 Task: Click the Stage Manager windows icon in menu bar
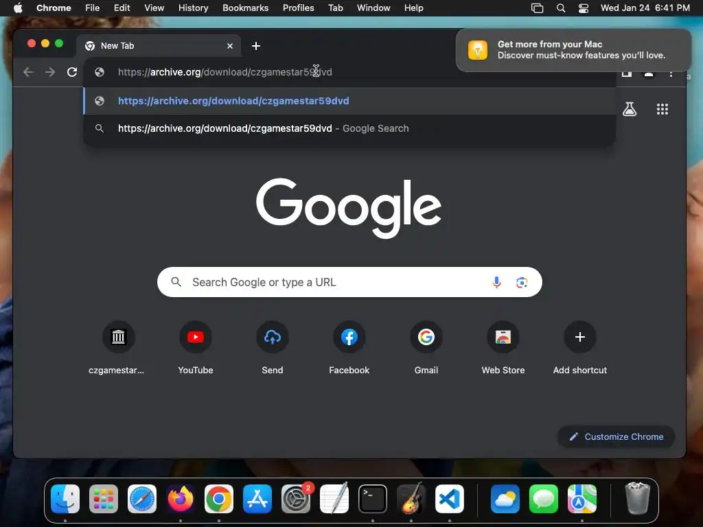pos(537,8)
